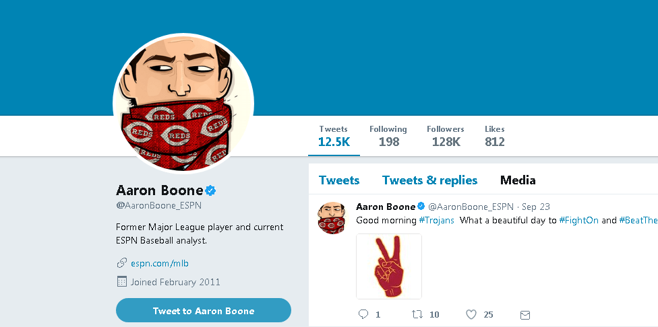Click the verified badge in the tweet header

(421, 207)
